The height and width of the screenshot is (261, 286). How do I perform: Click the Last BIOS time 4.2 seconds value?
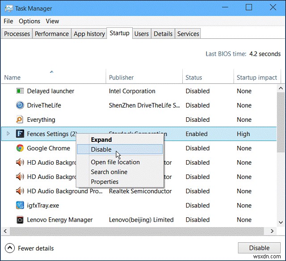click(265, 54)
